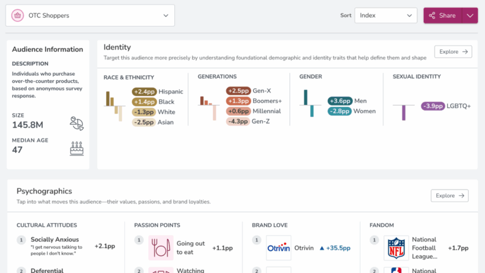This screenshot has height=273, width=485.
Task: Click the Share button
Action: click(x=443, y=15)
